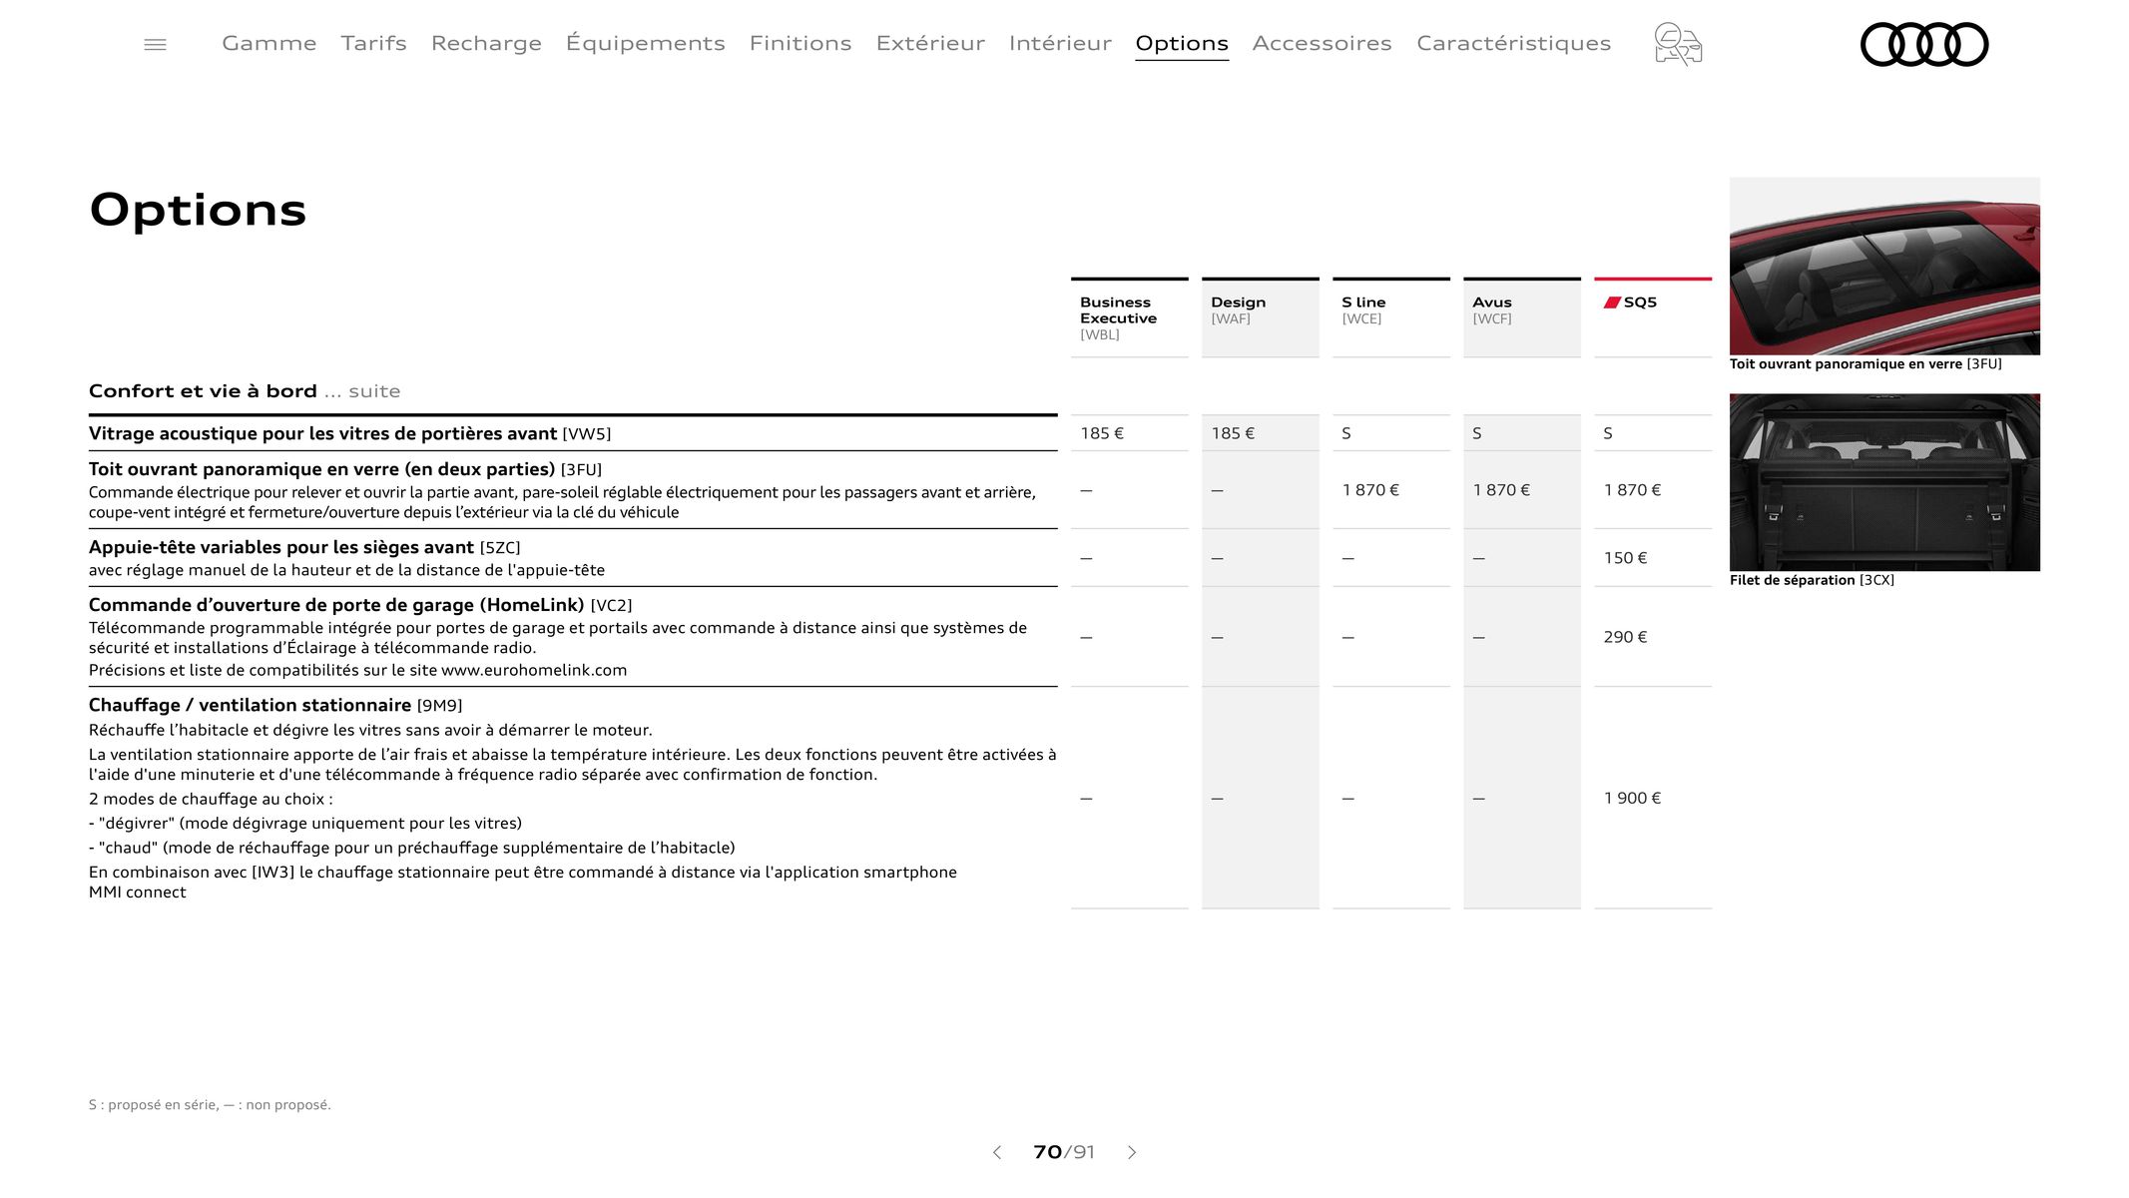Click the 1 900 € stationary heating price
2129x1198 pixels.
click(x=1632, y=798)
